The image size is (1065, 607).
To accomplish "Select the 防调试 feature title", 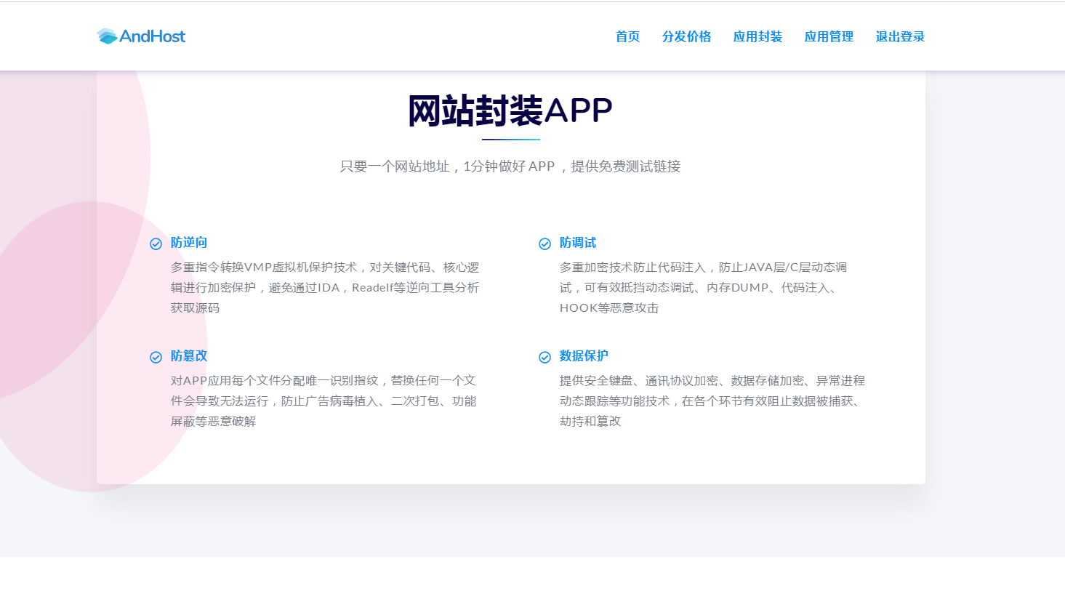I will click(x=578, y=243).
